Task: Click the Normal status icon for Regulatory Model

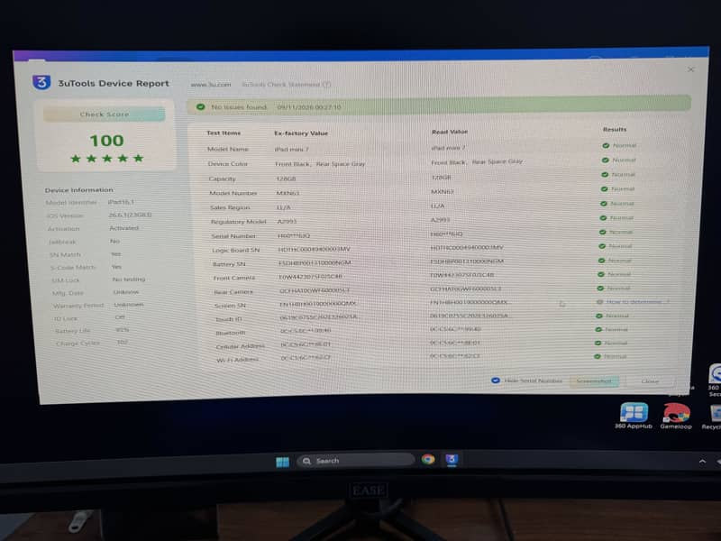Action: (603, 217)
